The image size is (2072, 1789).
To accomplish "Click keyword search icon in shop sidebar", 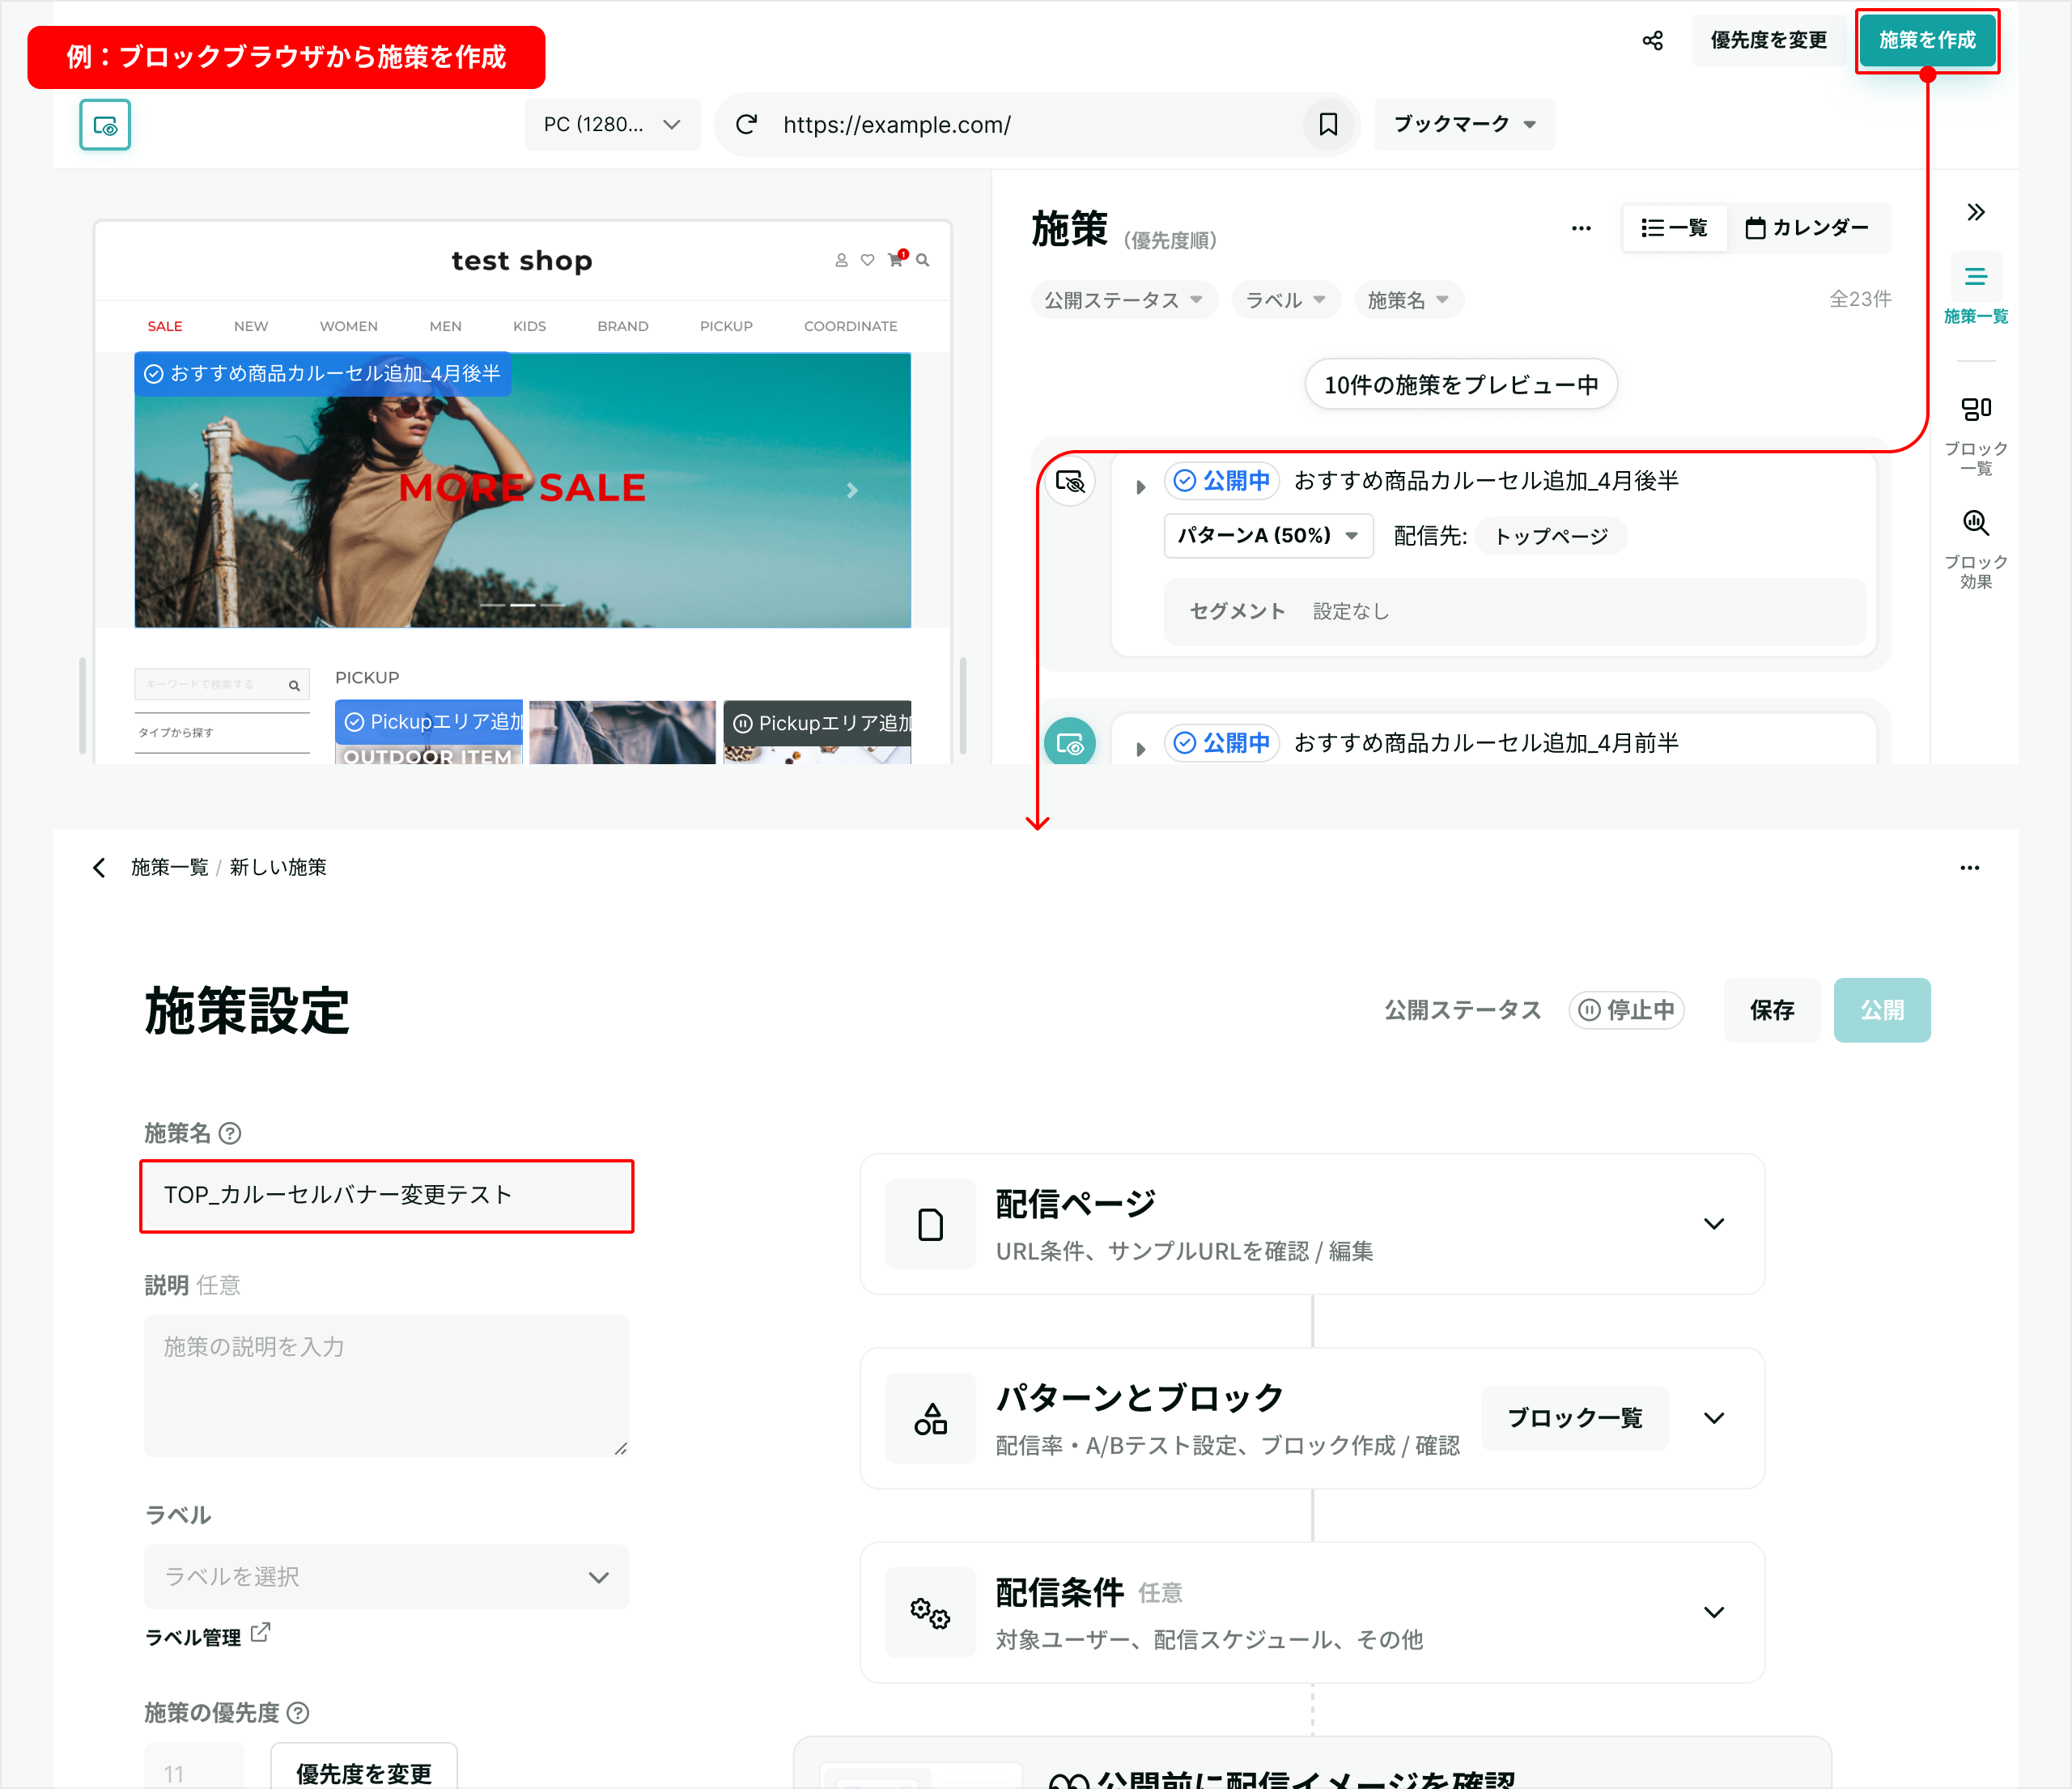I will pyautogui.click(x=294, y=685).
